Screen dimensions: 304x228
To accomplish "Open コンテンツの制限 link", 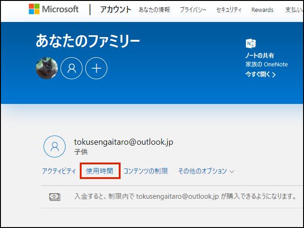I will click(146, 171).
